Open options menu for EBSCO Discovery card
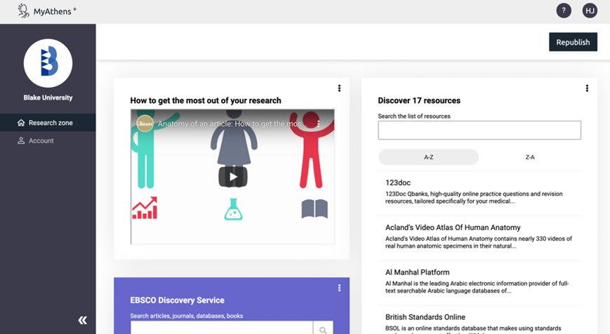 (x=339, y=288)
